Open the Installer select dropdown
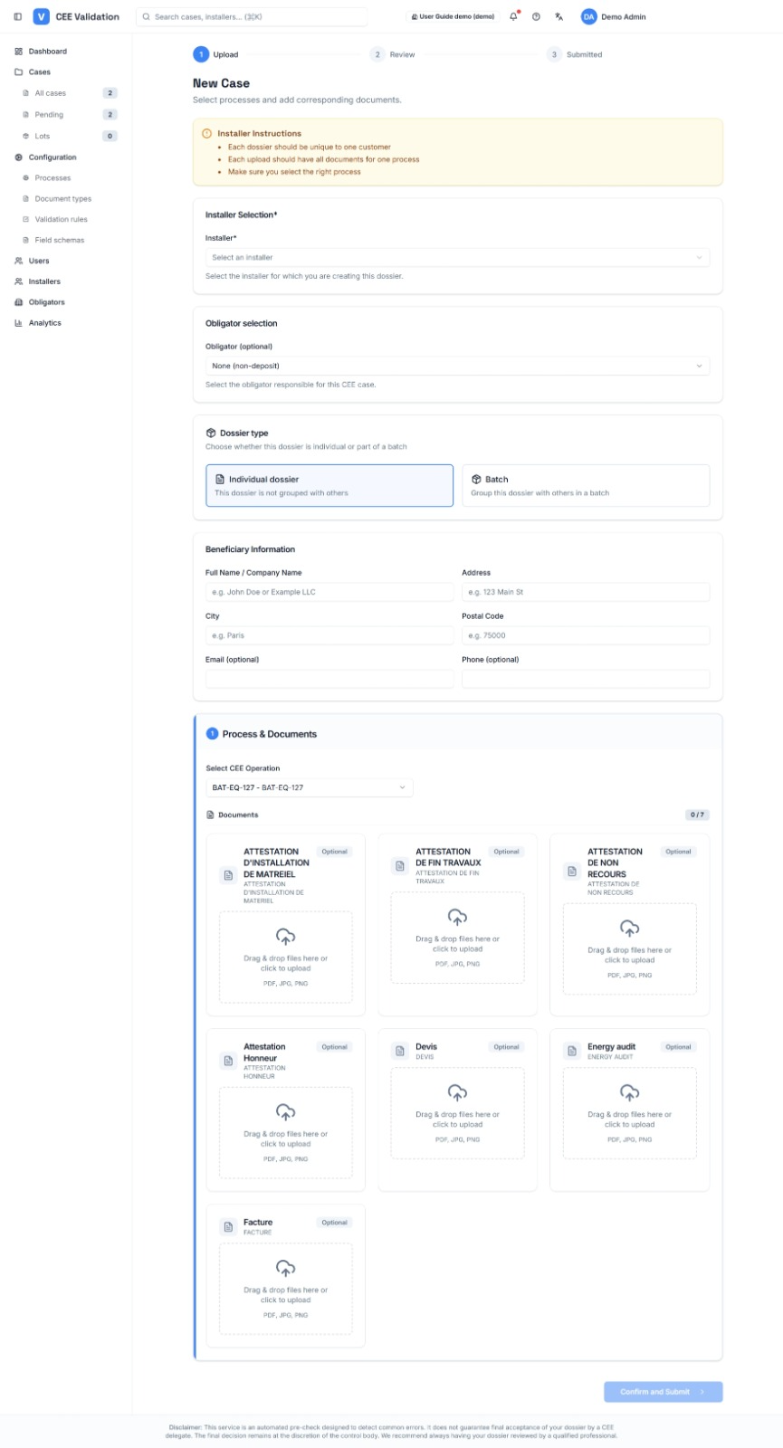The width and height of the screenshot is (783, 1448). click(x=457, y=258)
